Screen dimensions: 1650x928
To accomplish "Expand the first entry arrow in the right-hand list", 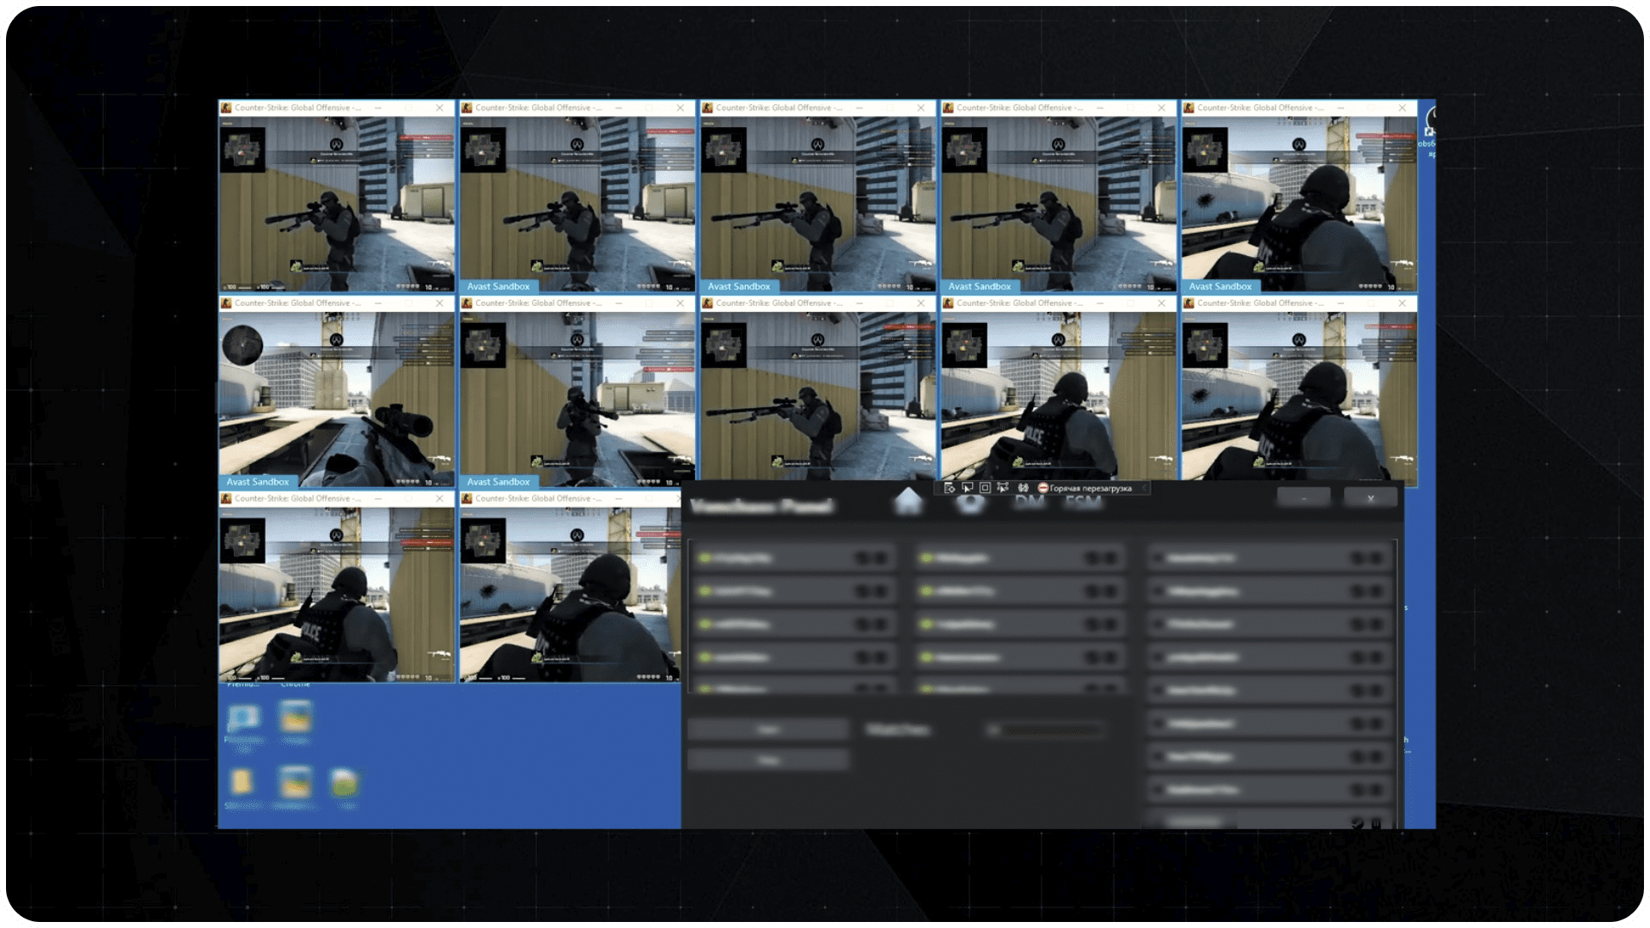I will (x=1158, y=559).
